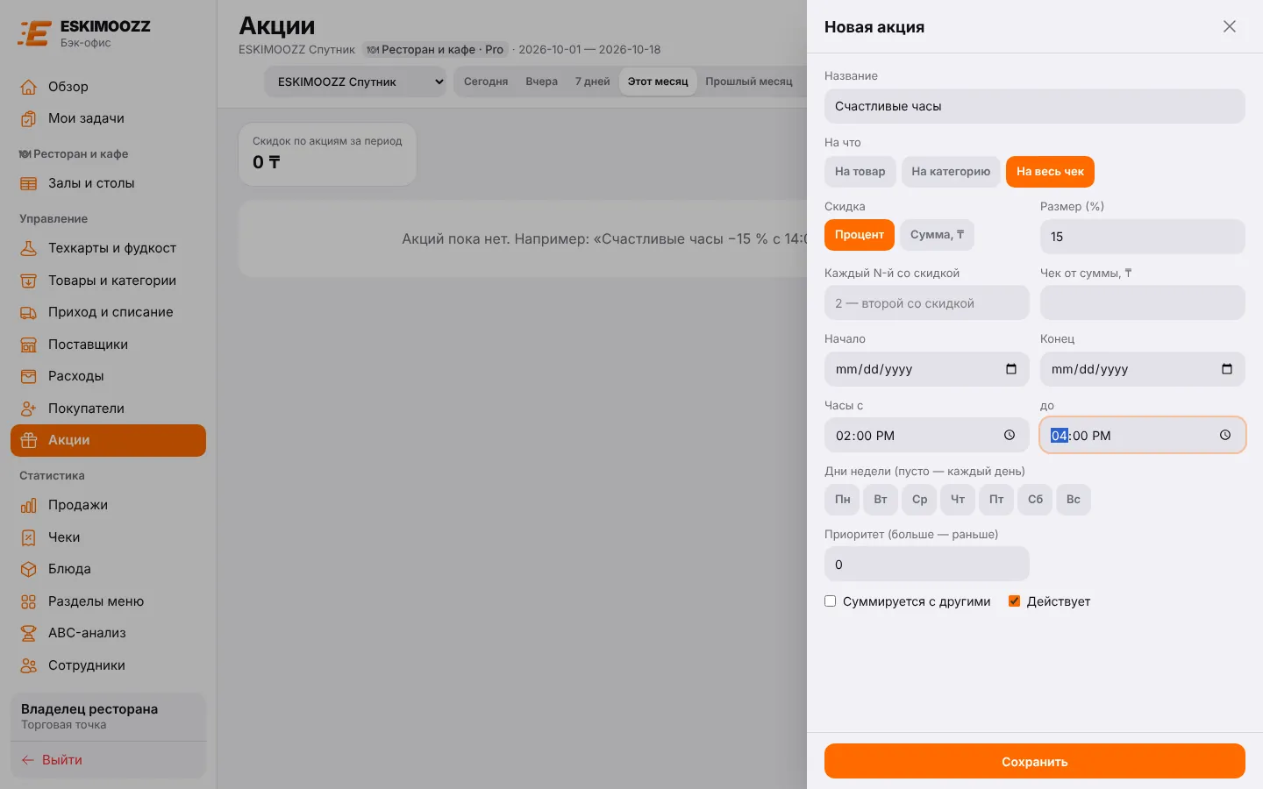Click the Приход и списание truck icon

click(x=29, y=312)
